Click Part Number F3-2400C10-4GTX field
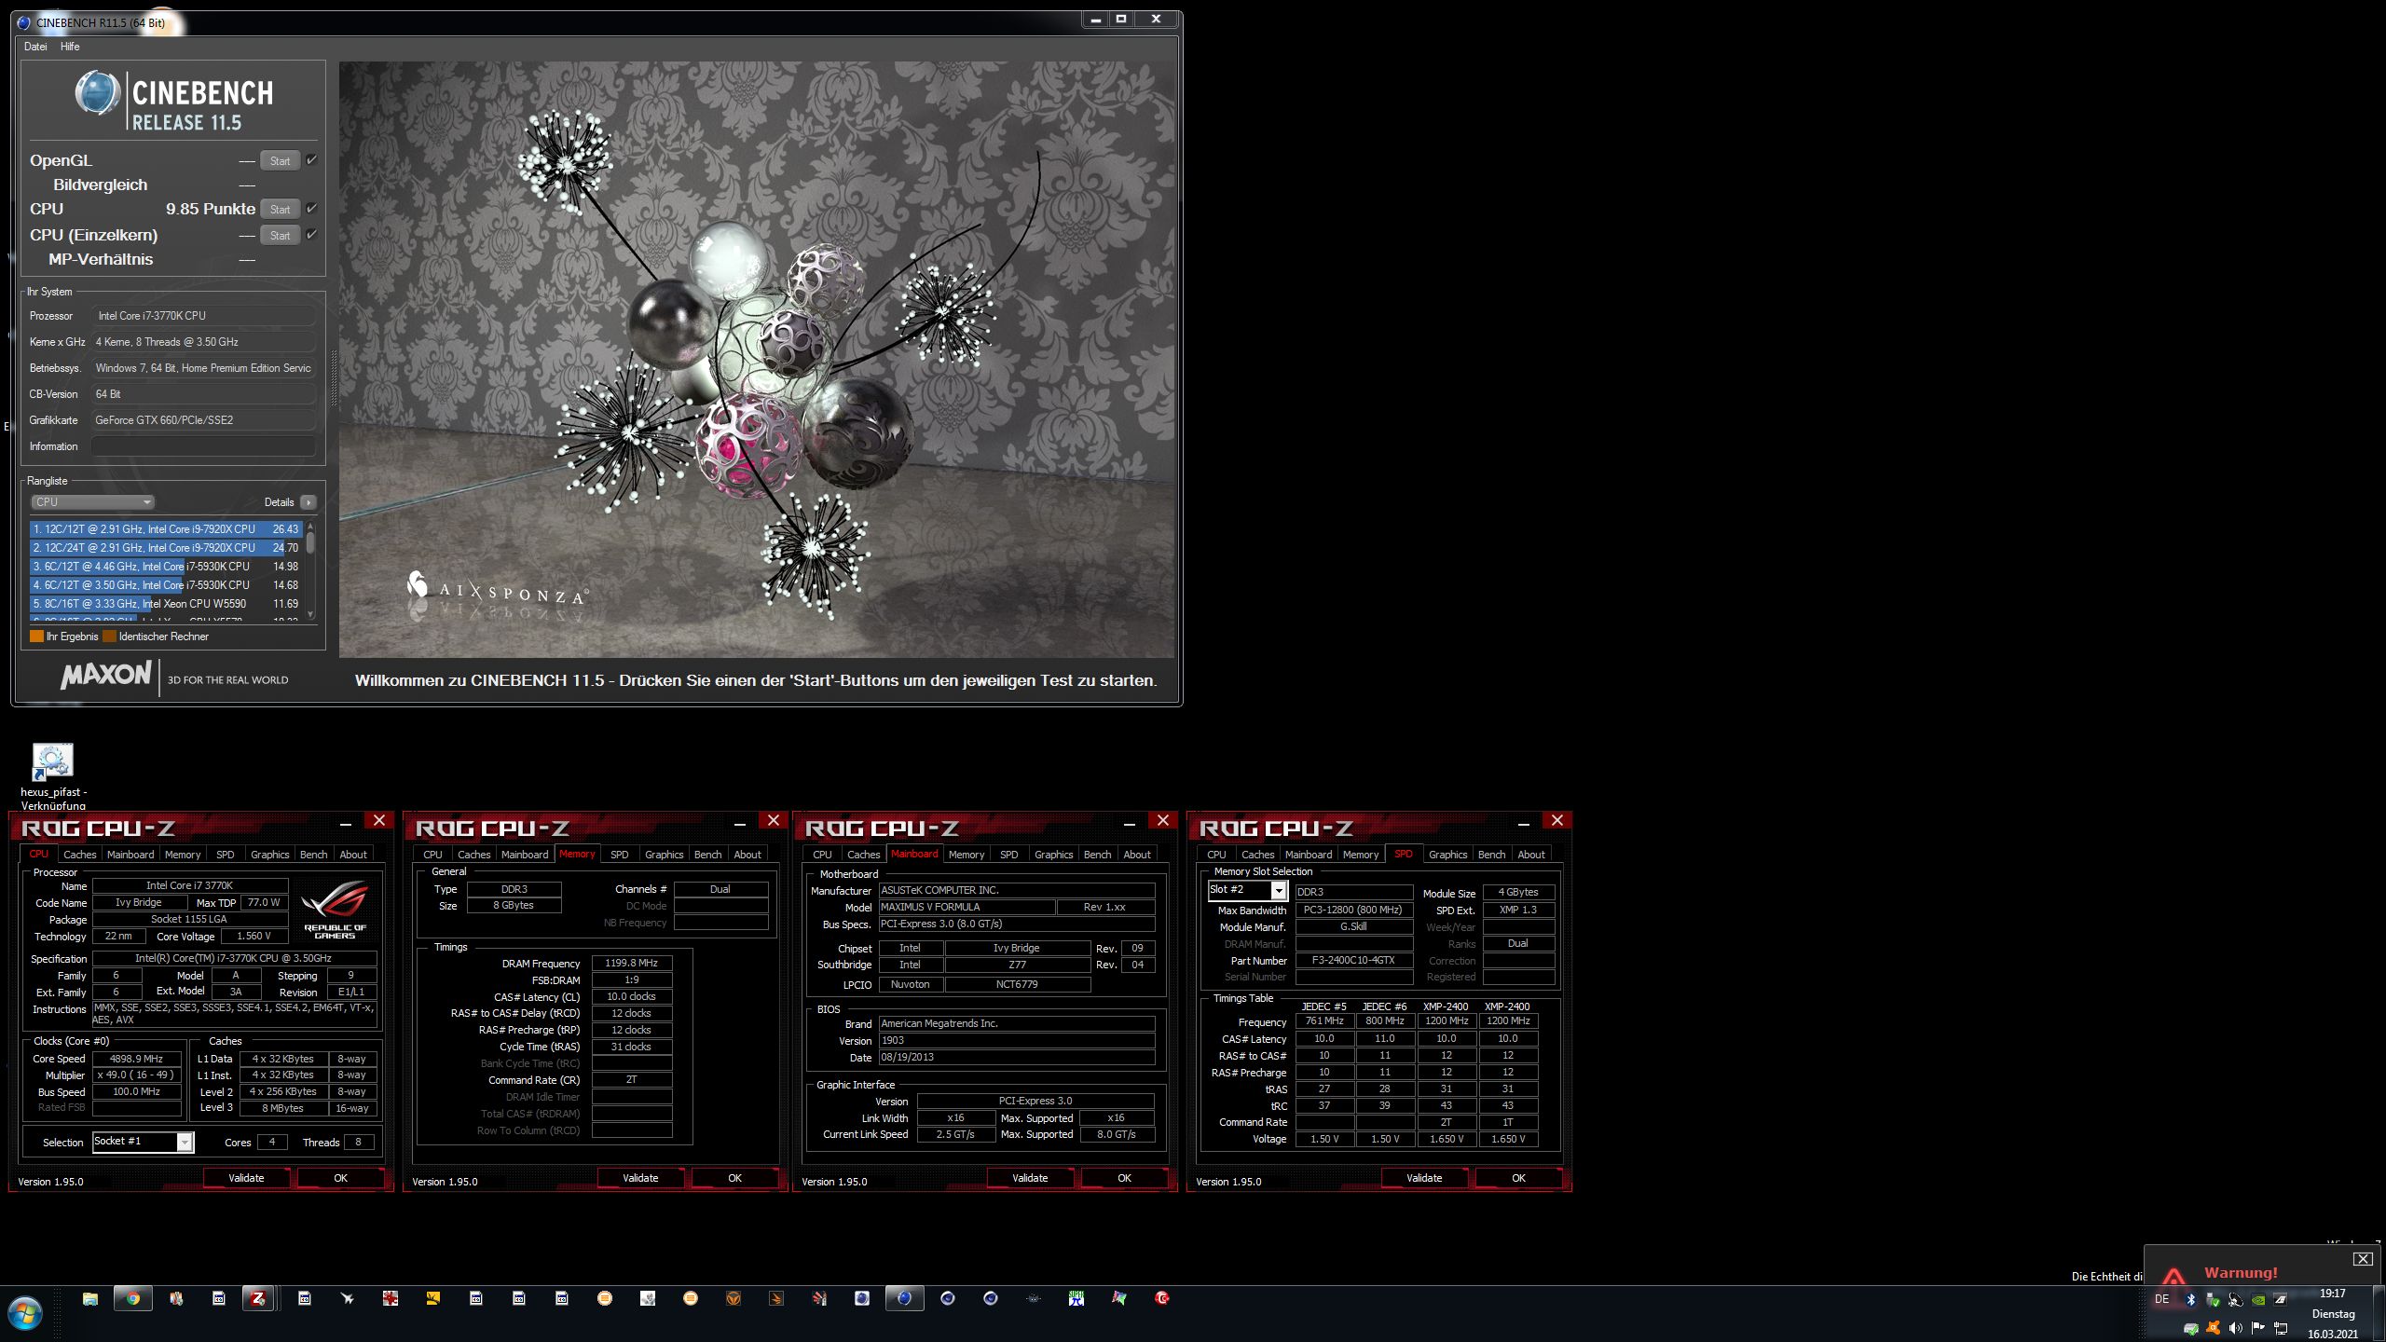The height and width of the screenshot is (1342, 2386). point(1353,960)
